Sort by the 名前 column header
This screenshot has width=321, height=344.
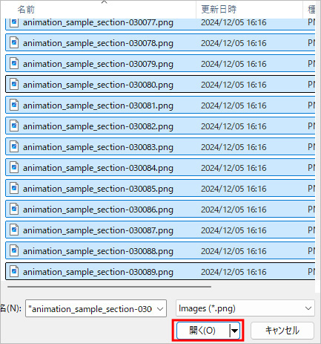click(26, 10)
